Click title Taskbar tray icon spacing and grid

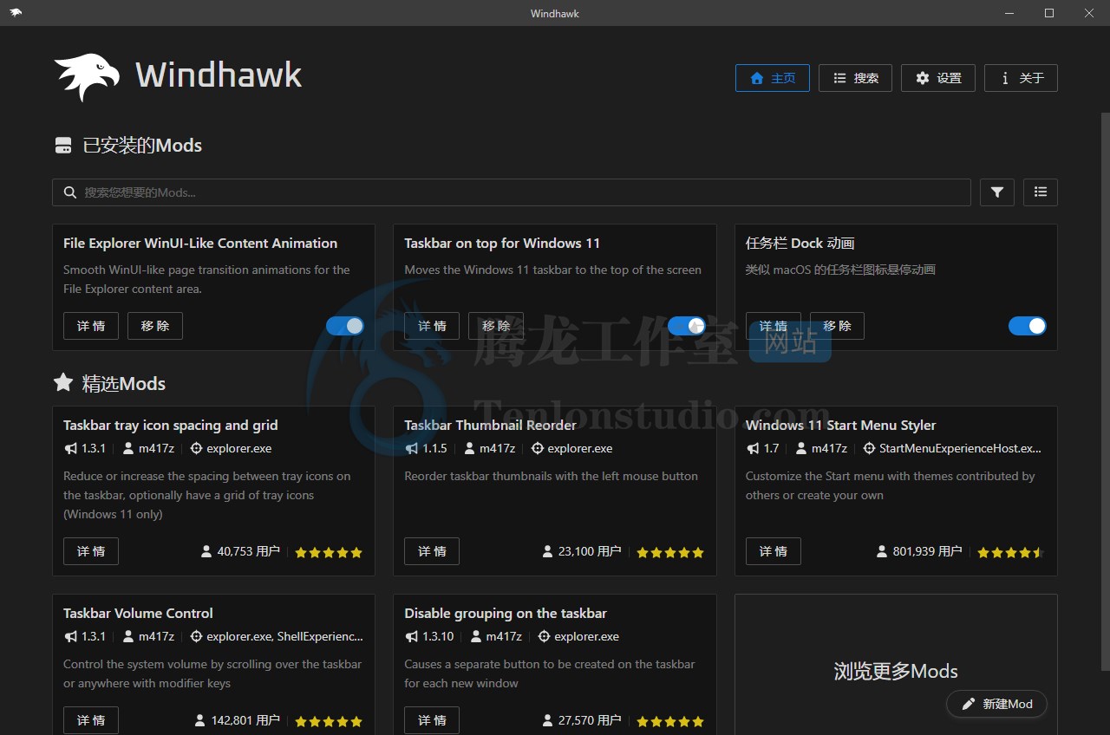click(171, 425)
